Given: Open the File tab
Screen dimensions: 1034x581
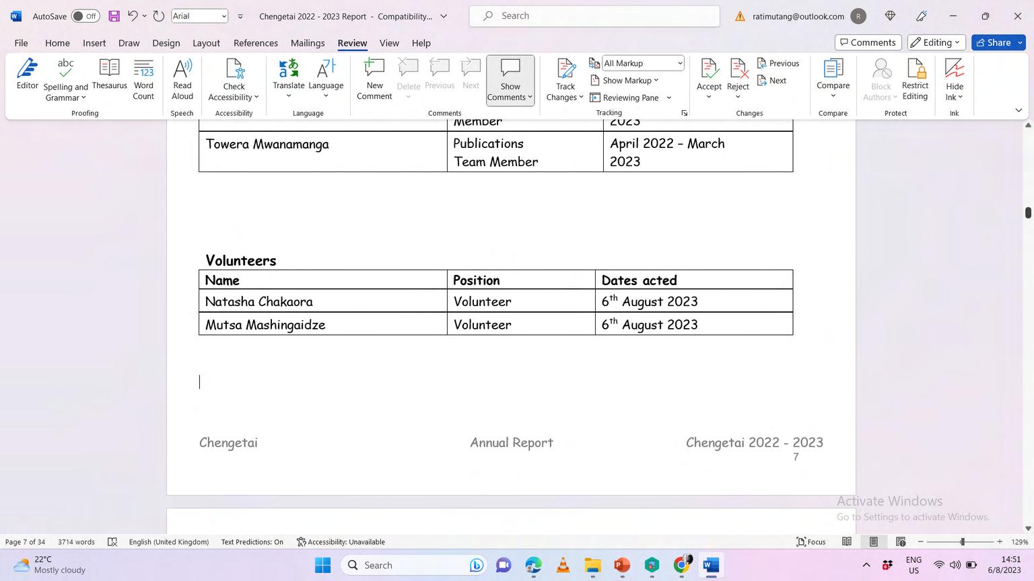Looking at the screenshot, I should point(22,43).
